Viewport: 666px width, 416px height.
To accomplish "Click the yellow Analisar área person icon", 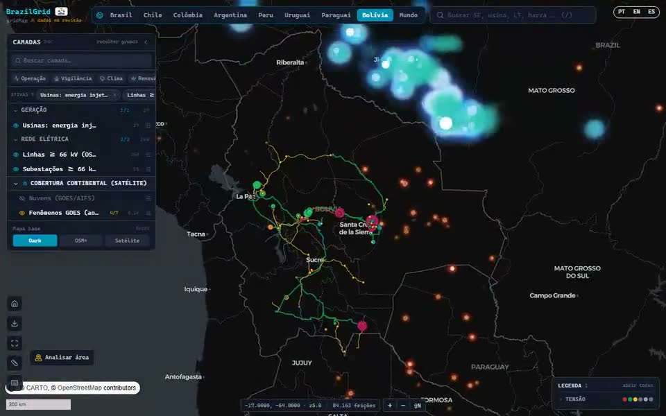I will [38, 358].
